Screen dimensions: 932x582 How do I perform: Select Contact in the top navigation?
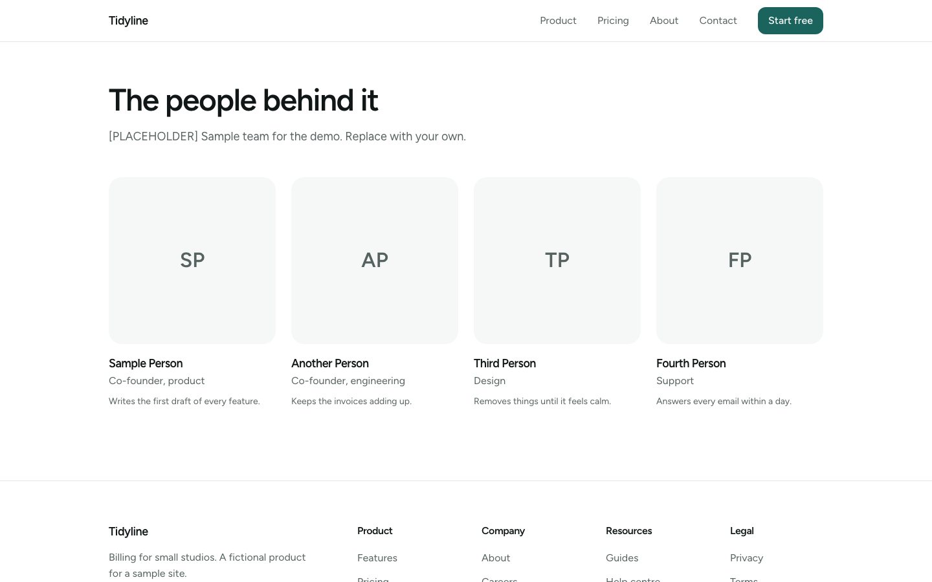718,21
